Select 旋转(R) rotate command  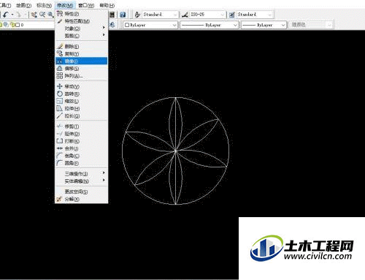tap(82, 94)
